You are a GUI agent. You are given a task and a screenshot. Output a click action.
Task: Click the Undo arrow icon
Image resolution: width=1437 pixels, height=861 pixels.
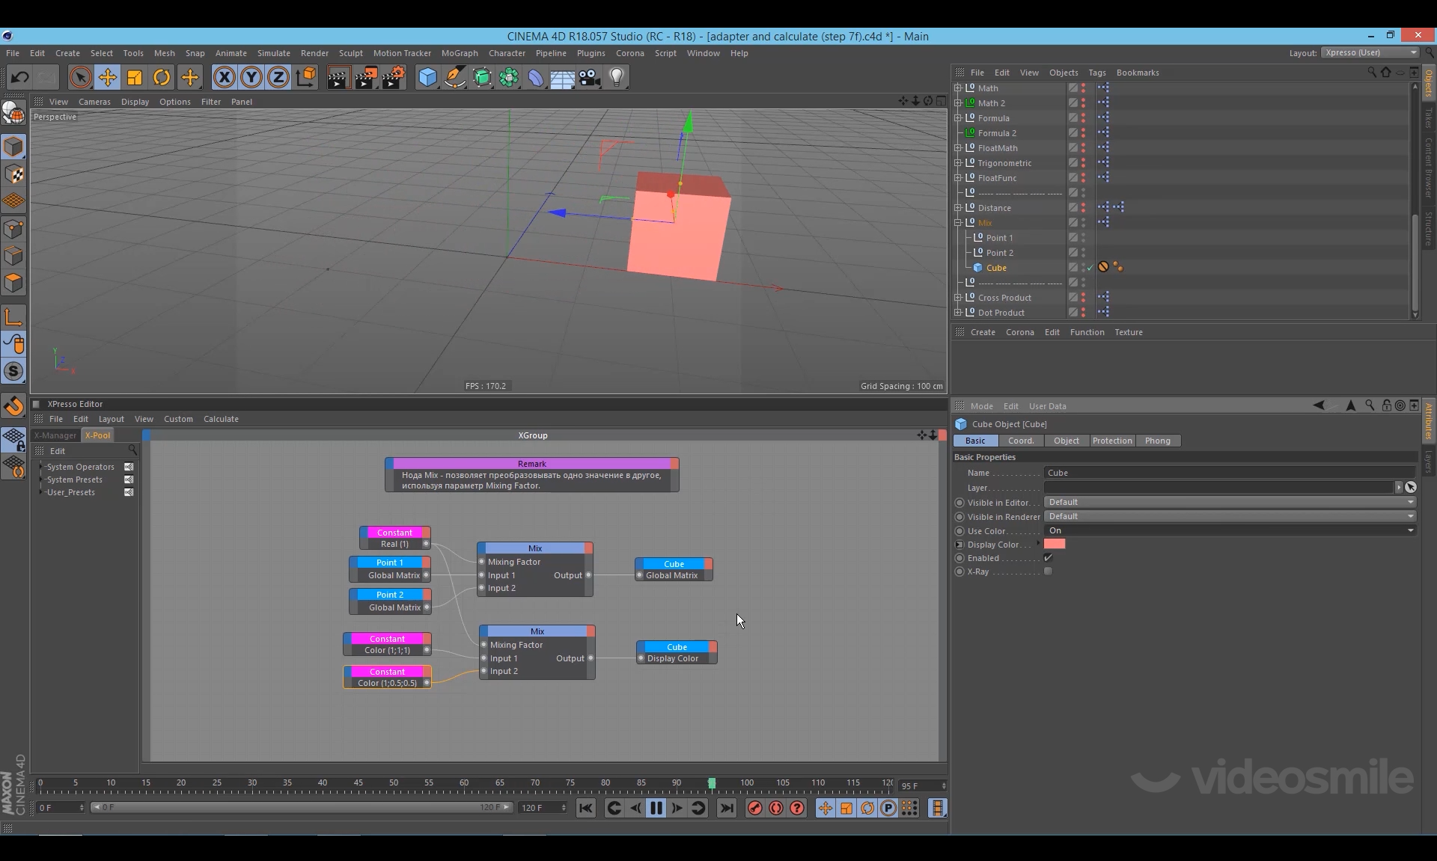pyautogui.click(x=20, y=77)
